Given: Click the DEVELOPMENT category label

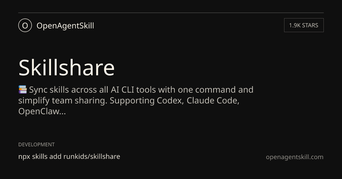Looking at the screenshot, I should pyautogui.click(x=36, y=144).
